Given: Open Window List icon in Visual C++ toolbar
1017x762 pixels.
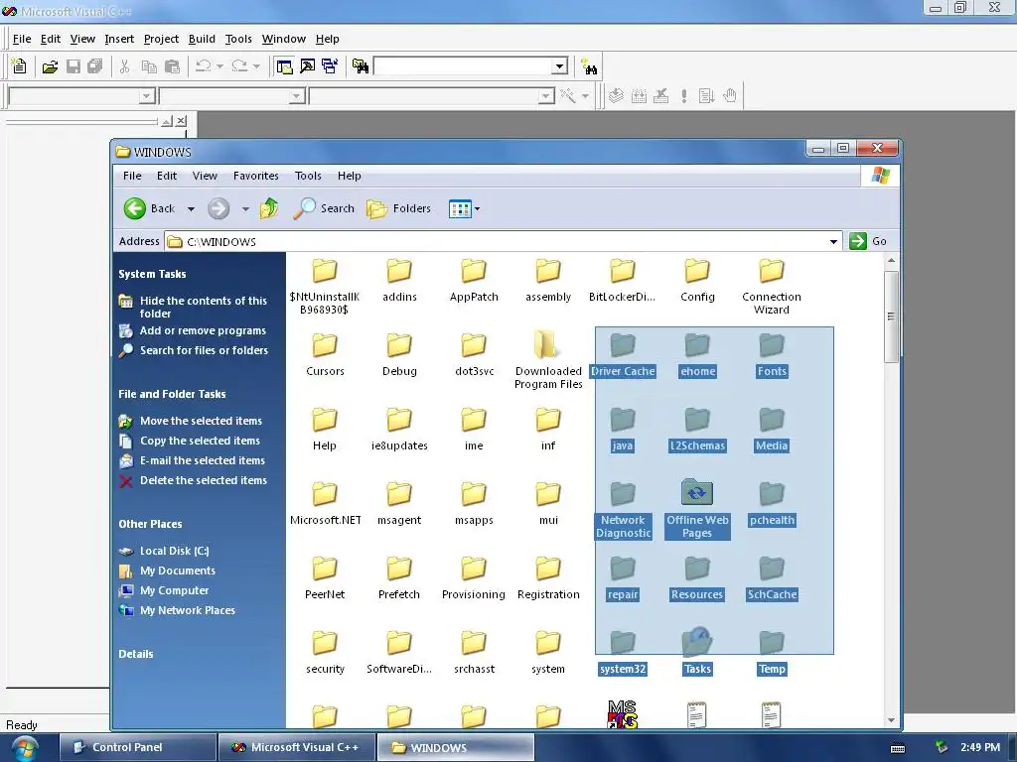Looking at the screenshot, I should pos(330,66).
